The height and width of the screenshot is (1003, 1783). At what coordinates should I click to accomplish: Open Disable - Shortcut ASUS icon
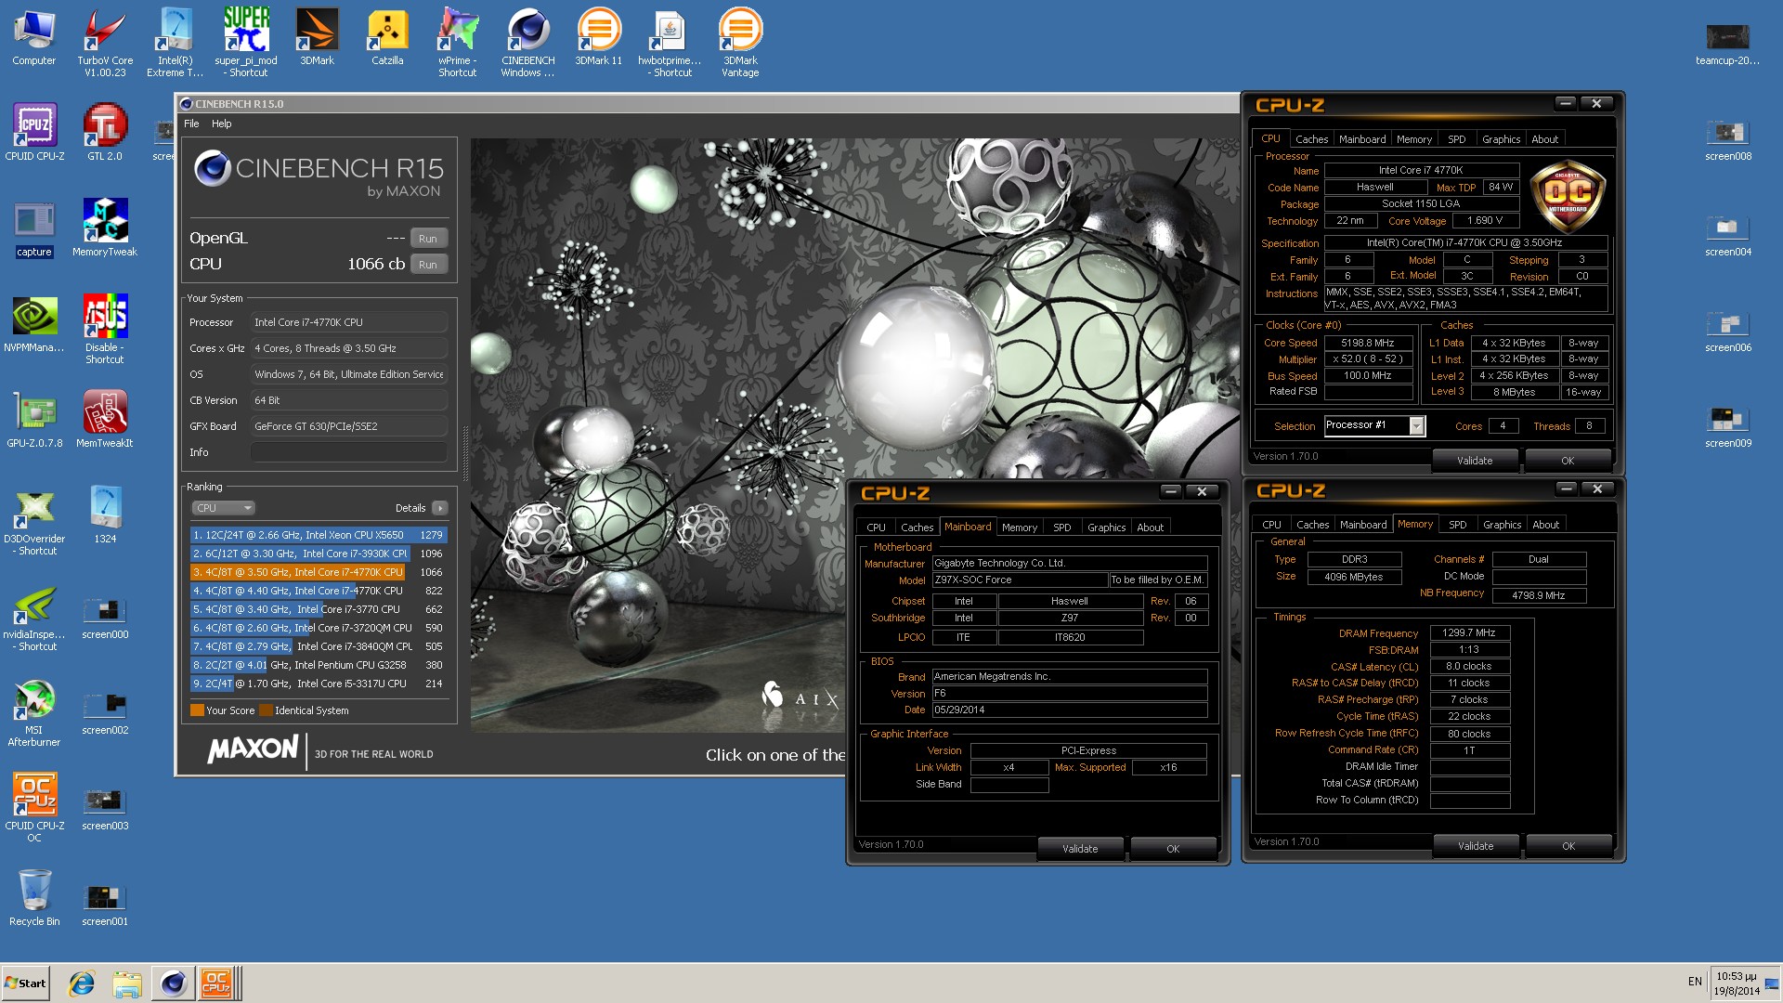(105, 330)
